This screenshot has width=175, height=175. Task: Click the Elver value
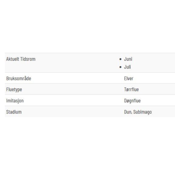[129, 78]
